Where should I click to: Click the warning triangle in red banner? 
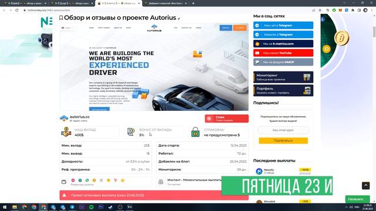click(x=64, y=195)
